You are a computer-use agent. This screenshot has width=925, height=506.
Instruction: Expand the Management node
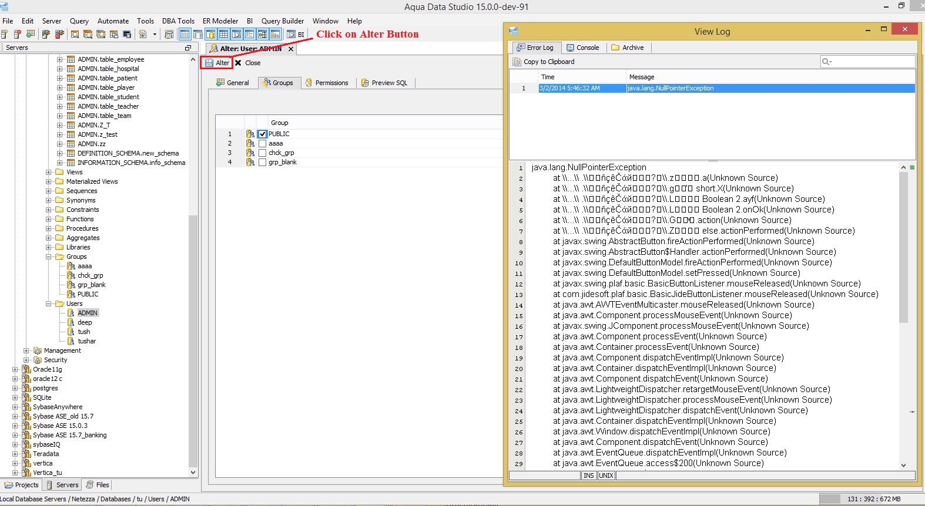(x=26, y=350)
